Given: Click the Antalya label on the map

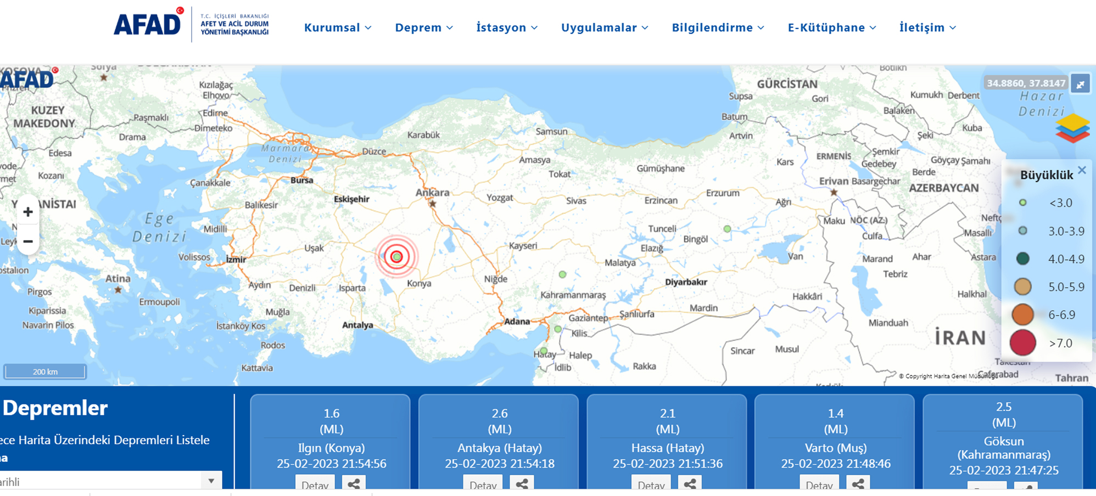Looking at the screenshot, I should [x=357, y=325].
